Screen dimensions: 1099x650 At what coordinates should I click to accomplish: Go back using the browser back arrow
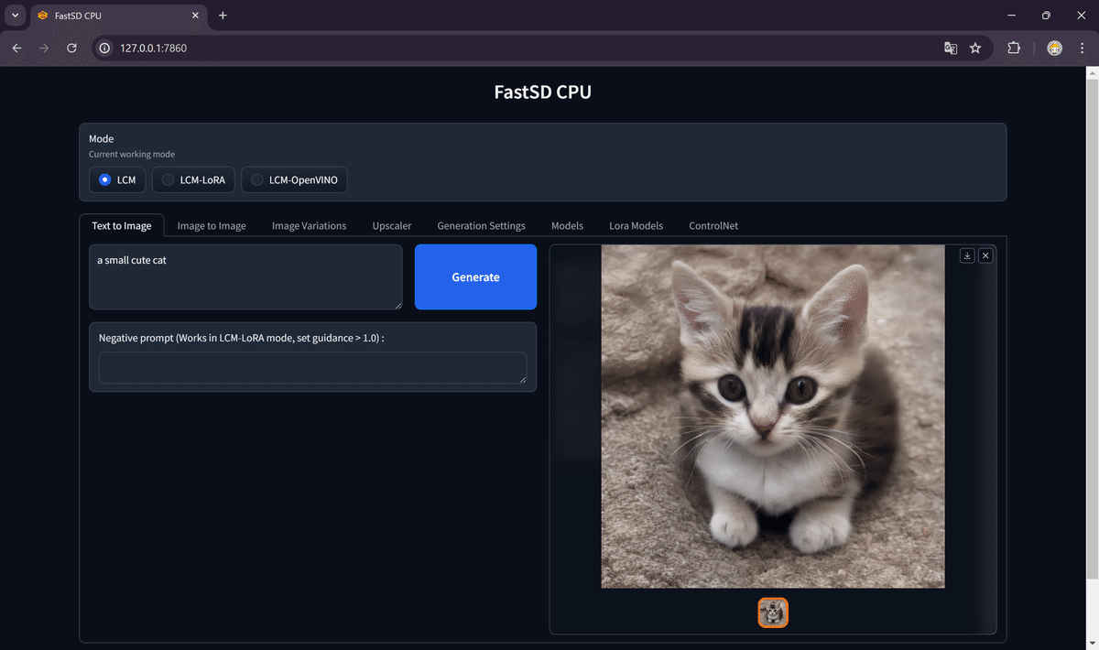(16, 48)
